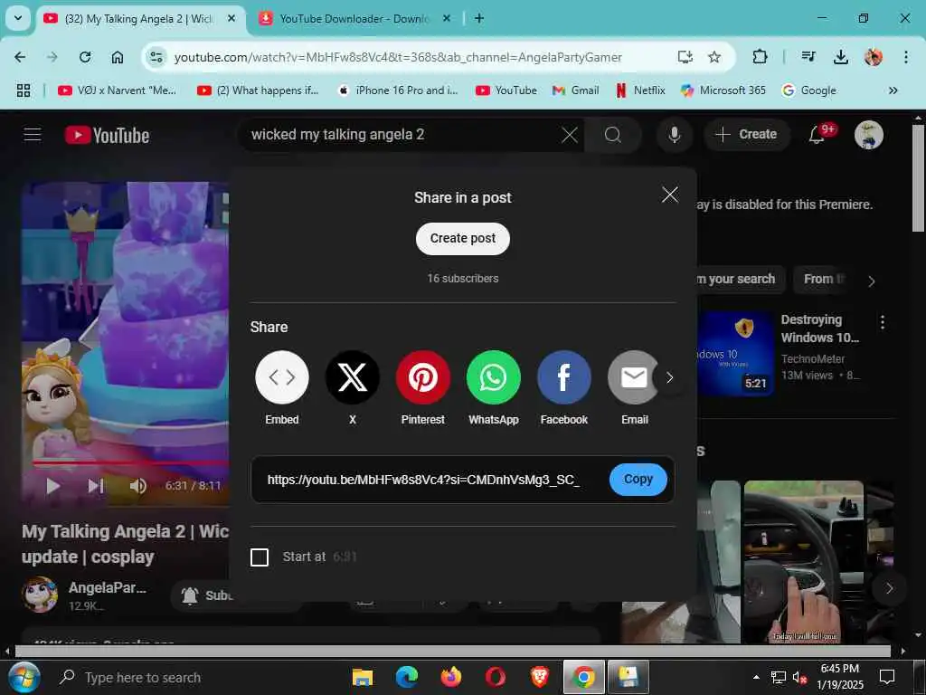This screenshot has width=926, height=695.
Task: Open the AngelaPar... channel name
Action: point(108,588)
